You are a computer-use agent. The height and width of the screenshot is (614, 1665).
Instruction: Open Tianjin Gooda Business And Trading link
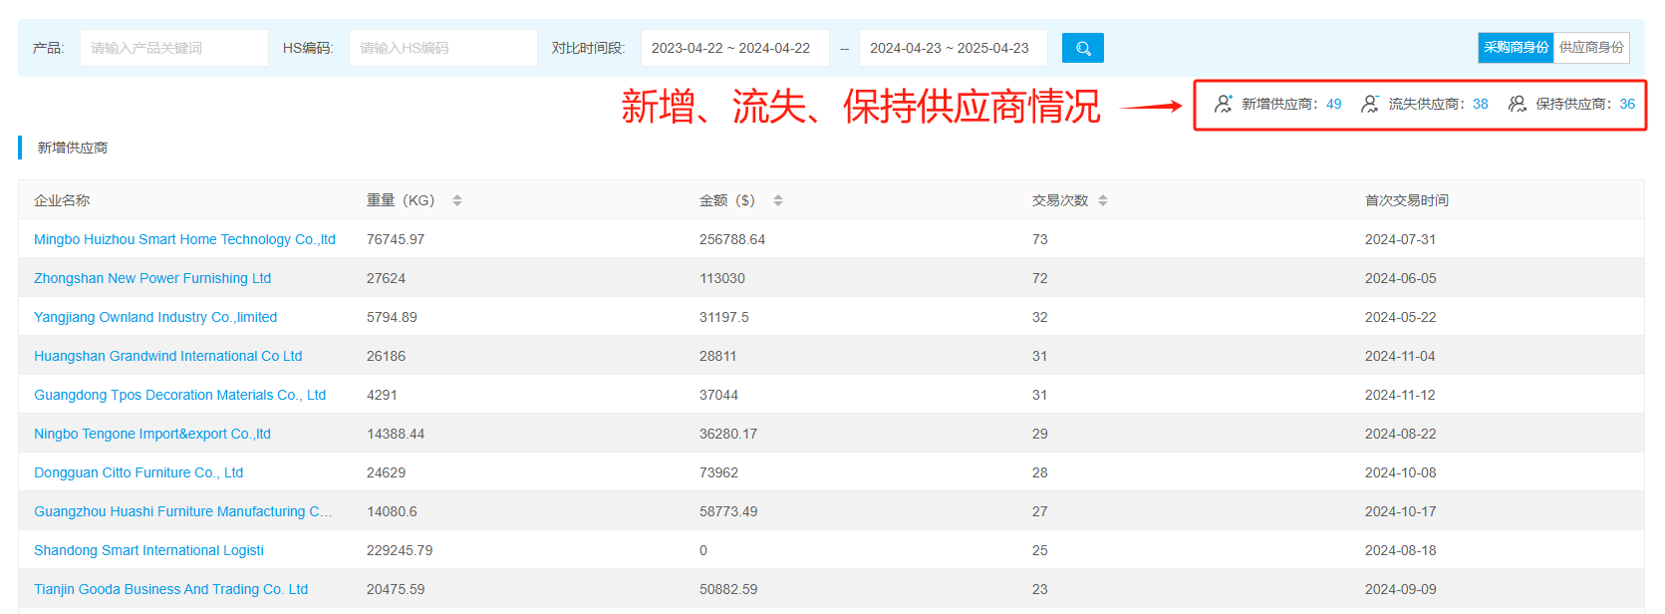click(170, 589)
